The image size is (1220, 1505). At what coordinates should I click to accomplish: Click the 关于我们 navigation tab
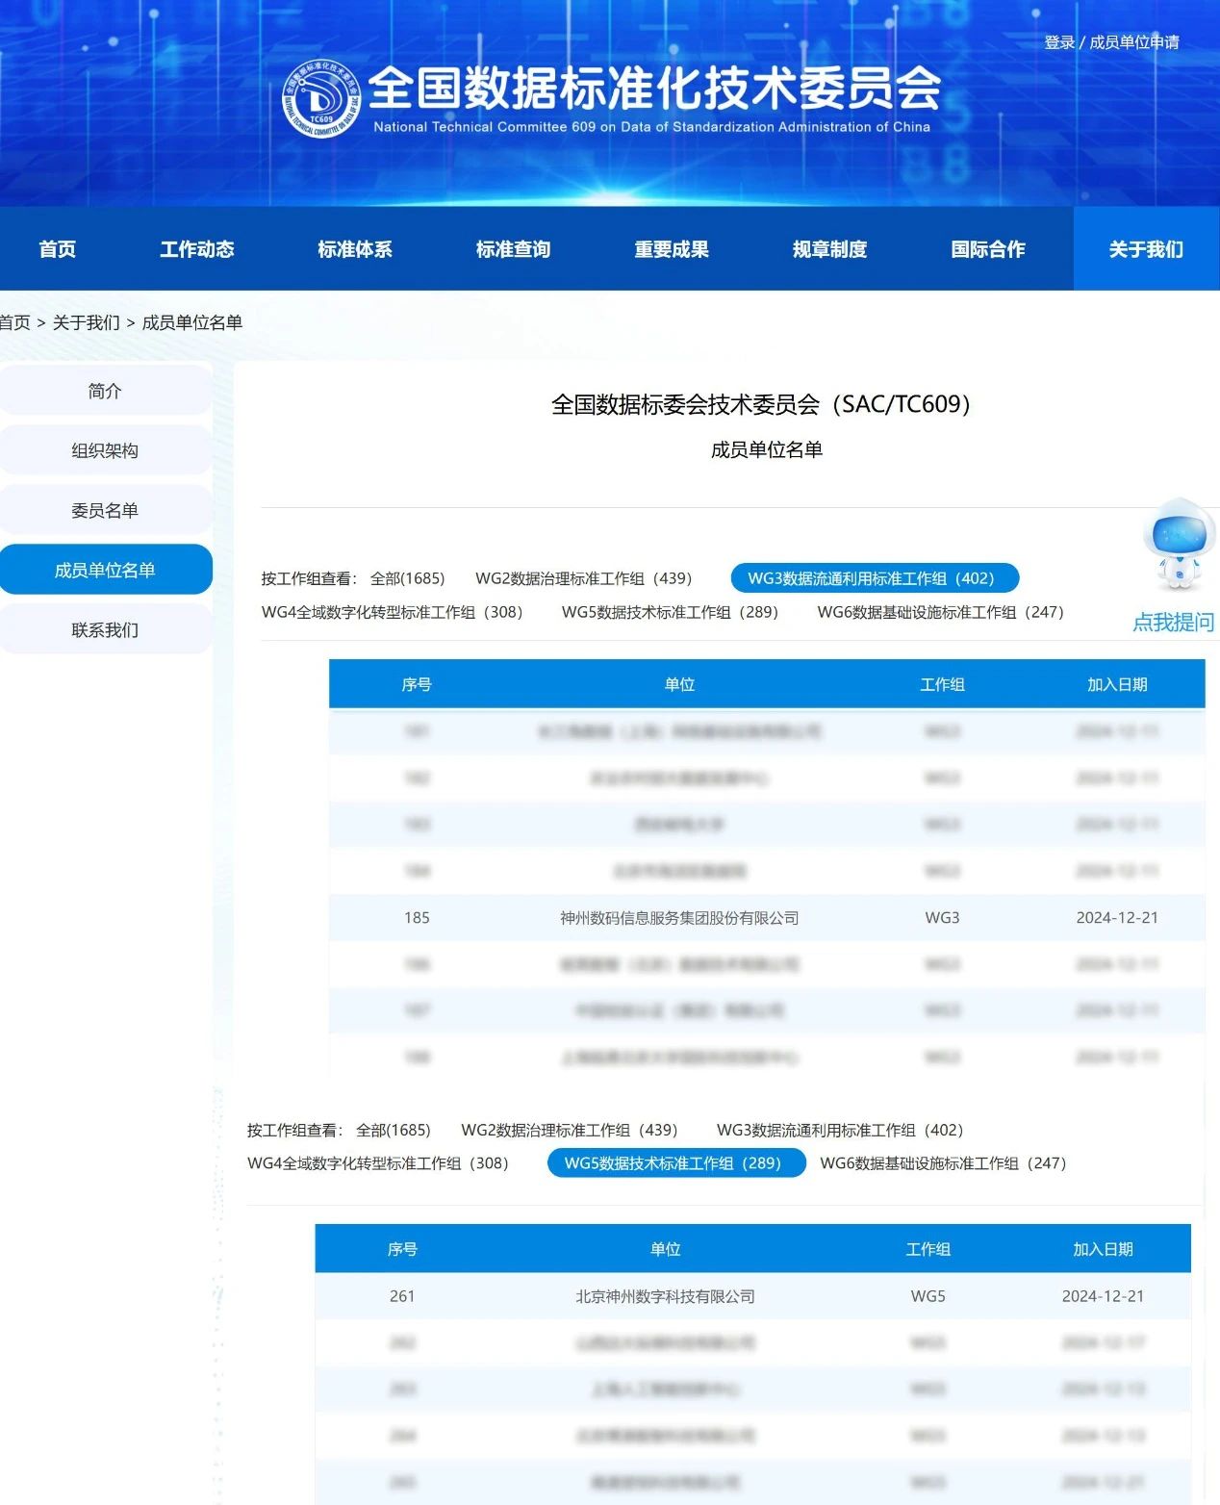point(1146,249)
